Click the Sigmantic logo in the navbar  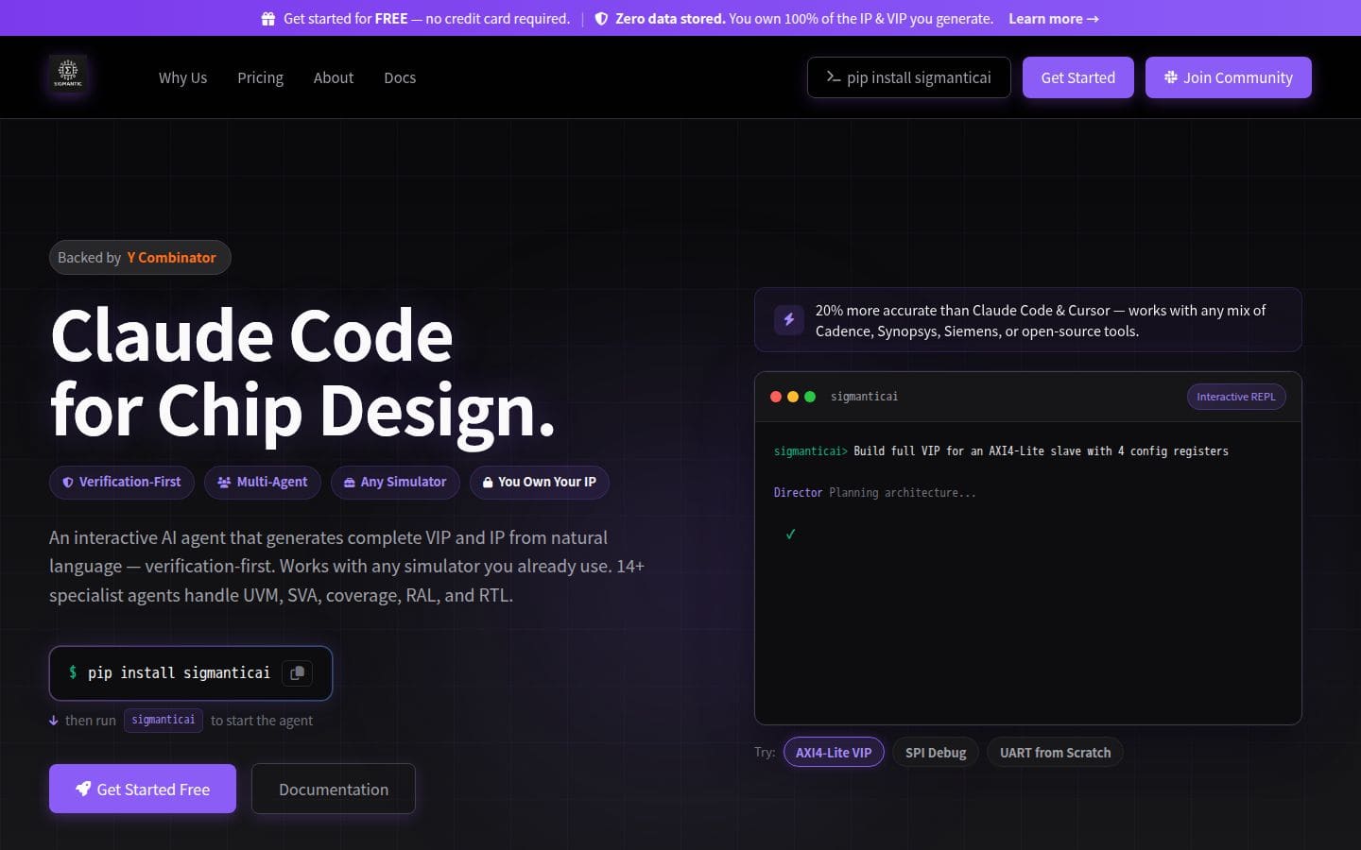pyautogui.click(x=68, y=74)
